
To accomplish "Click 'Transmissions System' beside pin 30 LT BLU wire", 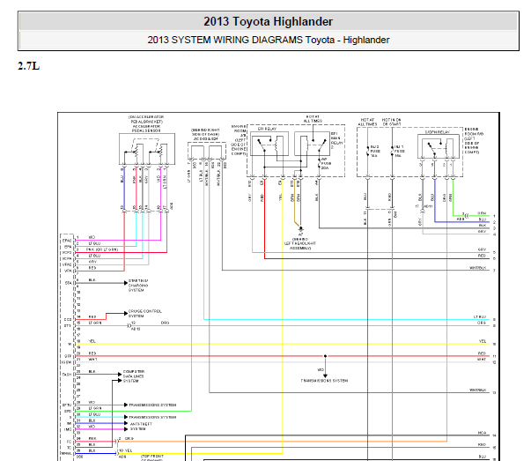I will (152, 417).
